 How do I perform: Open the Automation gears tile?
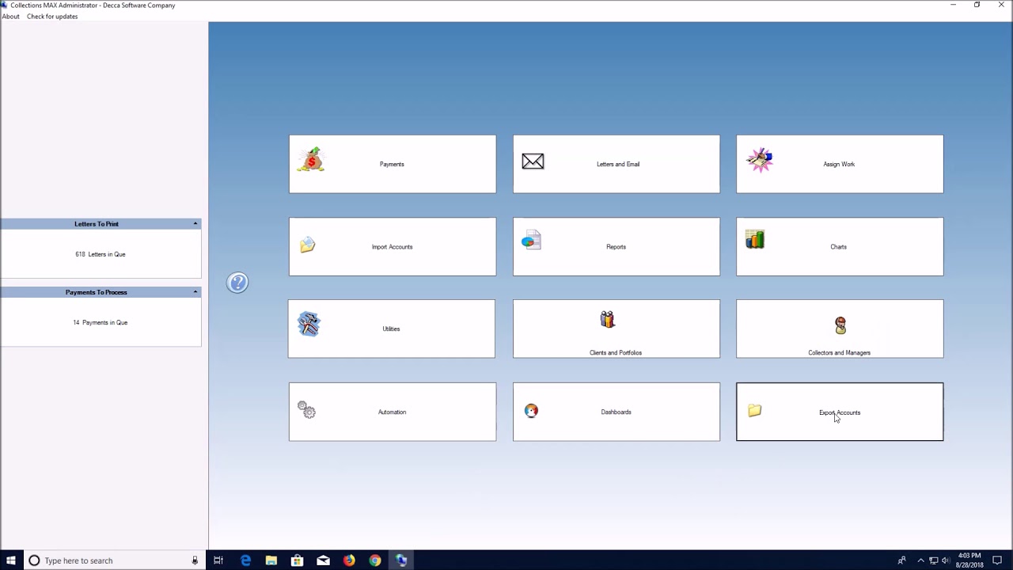point(393,412)
